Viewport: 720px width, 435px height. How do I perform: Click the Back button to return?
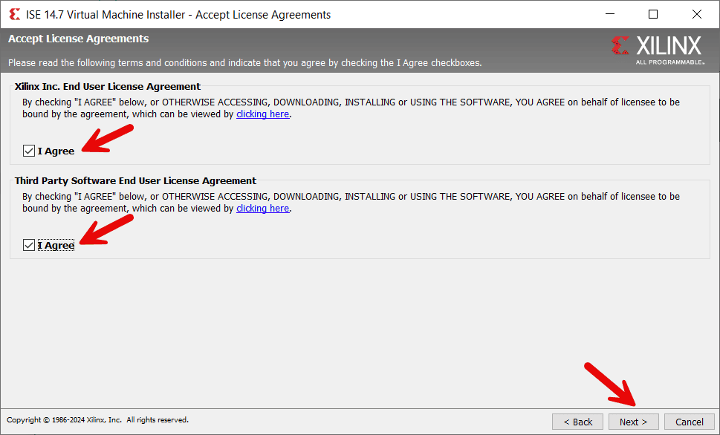tap(577, 422)
